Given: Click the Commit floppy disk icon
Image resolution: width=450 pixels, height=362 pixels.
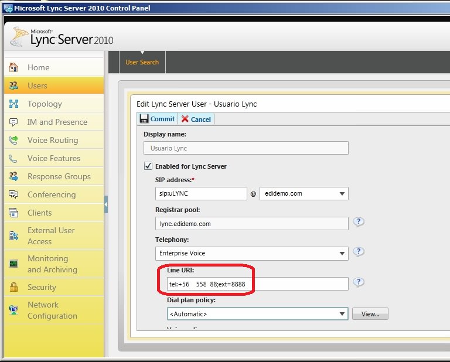Looking at the screenshot, I should tap(144, 118).
